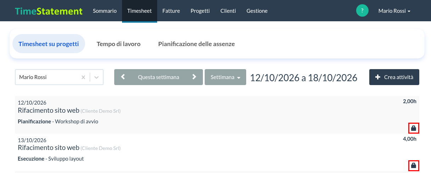Click the Questa settimana button
431x173 pixels.
[159, 77]
